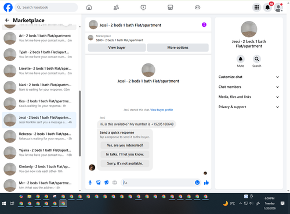Open Lissette's apartment conversation
This screenshot has width=290, height=214.
pyautogui.click(x=39, y=71)
